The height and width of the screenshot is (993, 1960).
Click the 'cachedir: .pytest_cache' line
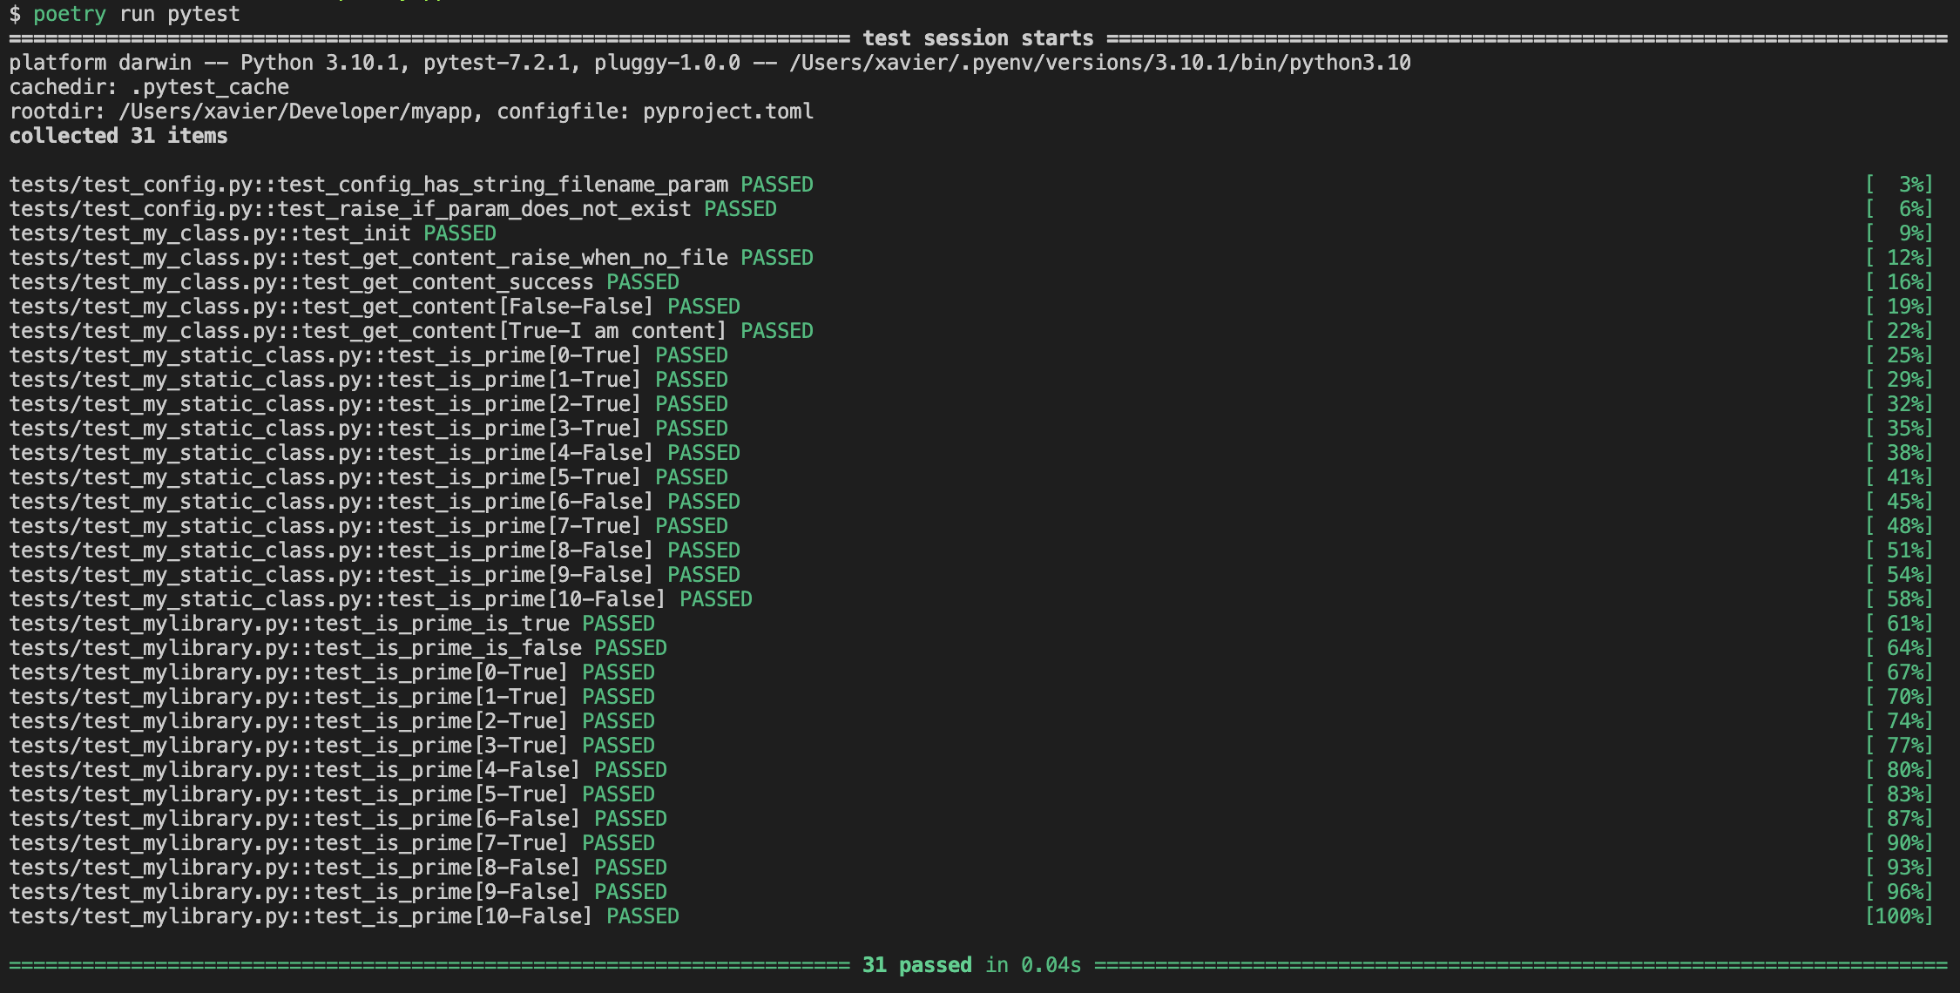(149, 87)
